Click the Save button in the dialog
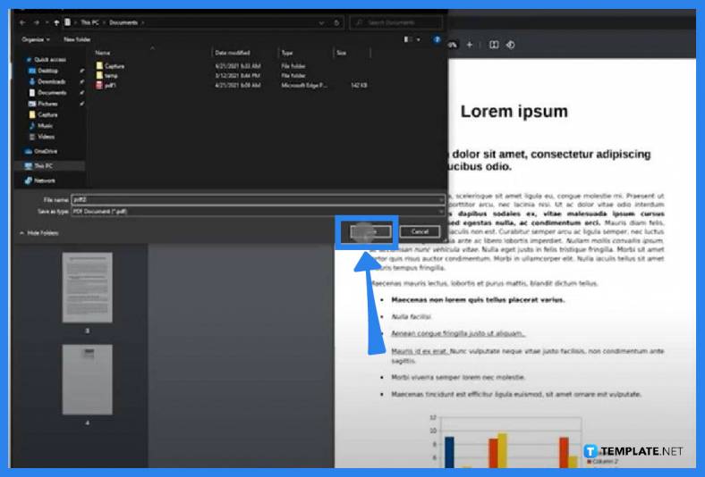The image size is (705, 477). tap(368, 231)
